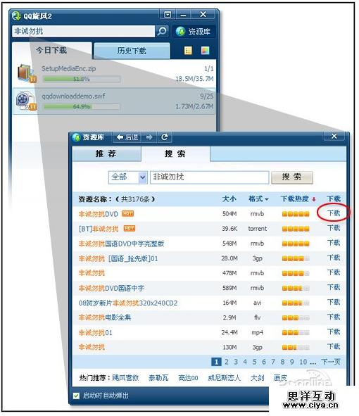Screen dimensions: 359x416
Task: Open 泰勒瓦 hot recommendation
Action: coord(158,378)
